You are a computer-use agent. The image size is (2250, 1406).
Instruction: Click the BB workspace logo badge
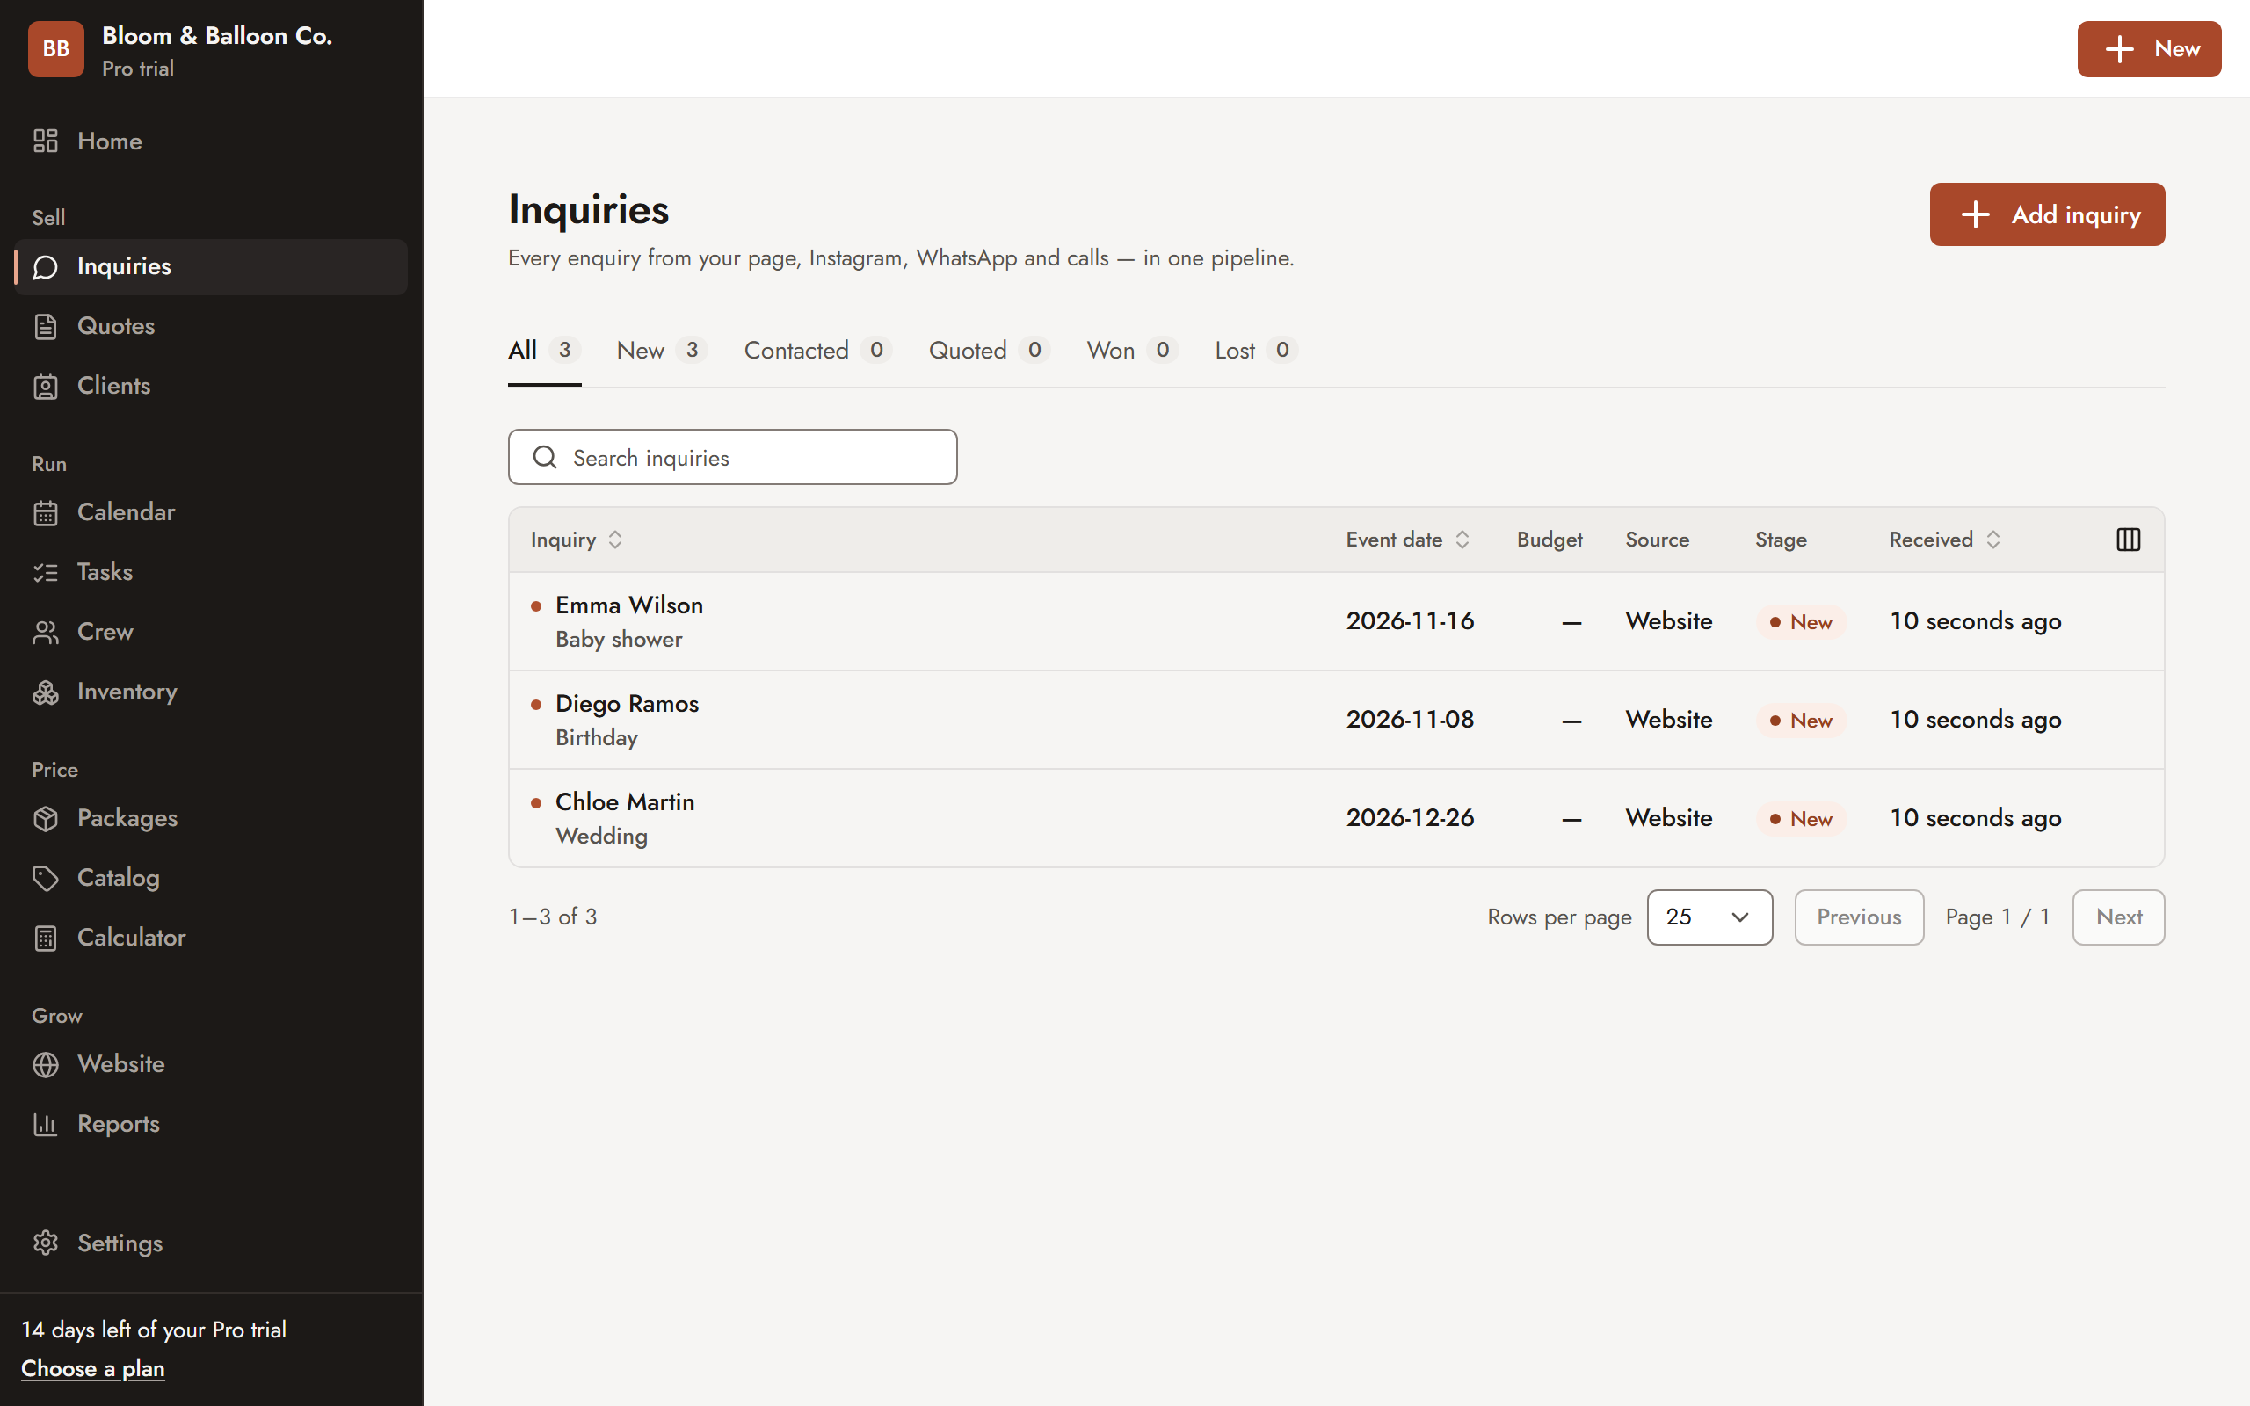click(x=55, y=49)
